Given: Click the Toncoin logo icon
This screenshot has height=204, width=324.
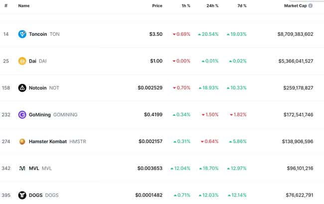Looking at the screenshot, I should click(22, 34).
